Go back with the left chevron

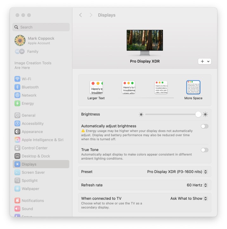coord(81,15)
